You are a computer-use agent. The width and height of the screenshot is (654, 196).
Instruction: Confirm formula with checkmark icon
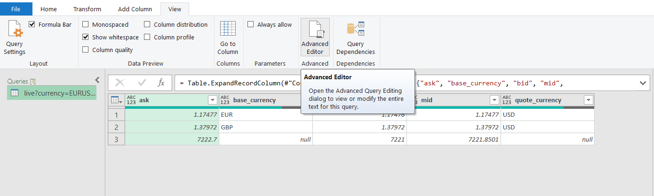[142, 83]
